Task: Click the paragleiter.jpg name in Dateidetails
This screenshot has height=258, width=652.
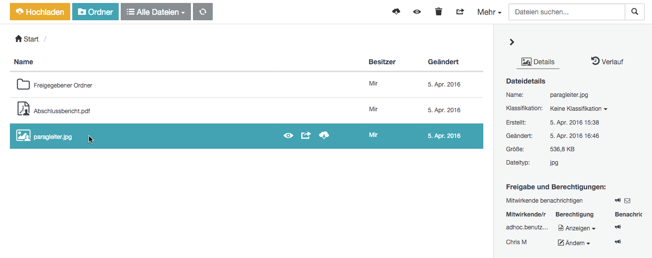Action: coord(569,95)
